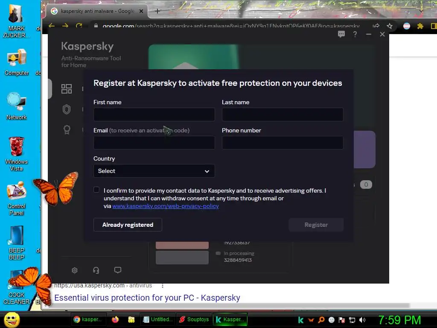Open the award ribbon icon in Kaspersky sidebar
Viewport: 437px width, 328px height.
(x=67, y=130)
